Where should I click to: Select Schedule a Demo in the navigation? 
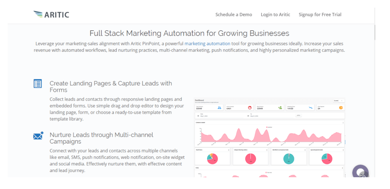click(x=234, y=14)
